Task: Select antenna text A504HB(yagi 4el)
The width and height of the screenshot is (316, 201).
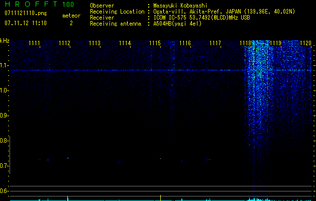Action: click(177, 24)
